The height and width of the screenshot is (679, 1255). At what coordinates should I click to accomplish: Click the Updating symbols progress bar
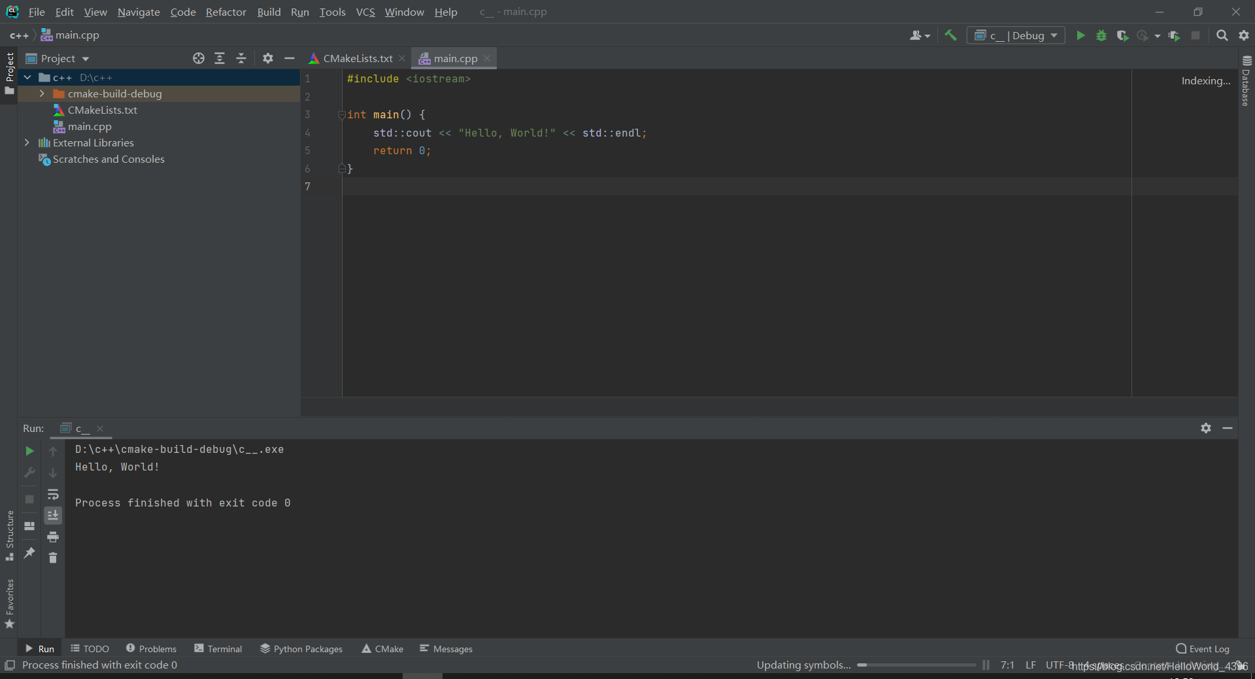(916, 665)
